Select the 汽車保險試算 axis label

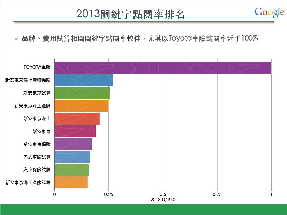[x=37, y=169]
